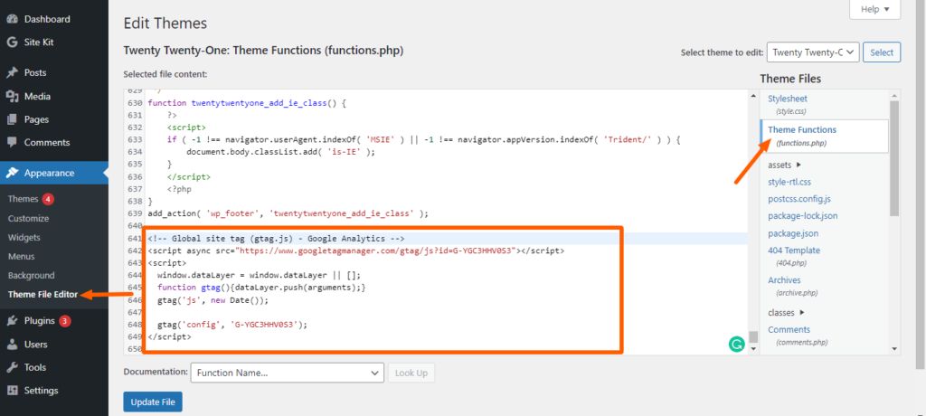The width and height of the screenshot is (926, 416).
Task: Click the Dashboard gauge icon
Action: 12,19
